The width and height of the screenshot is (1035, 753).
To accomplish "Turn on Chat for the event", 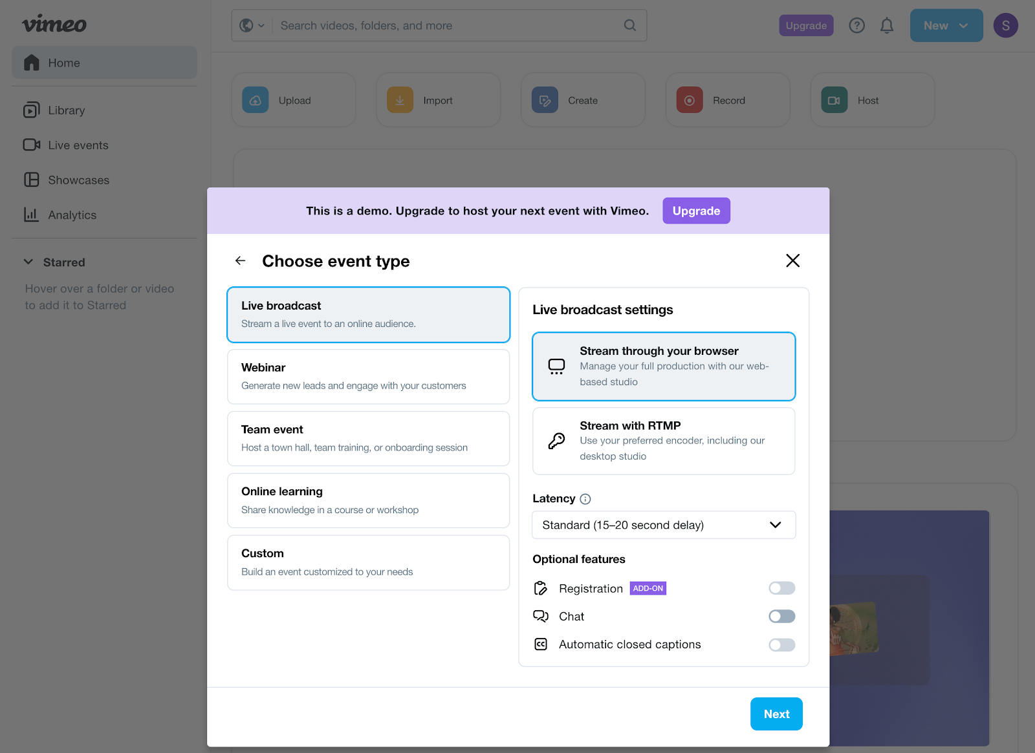I will [781, 616].
